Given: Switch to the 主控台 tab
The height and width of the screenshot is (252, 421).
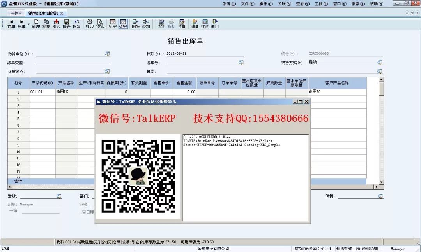Looking at the screenshot, I should (16, 13).
